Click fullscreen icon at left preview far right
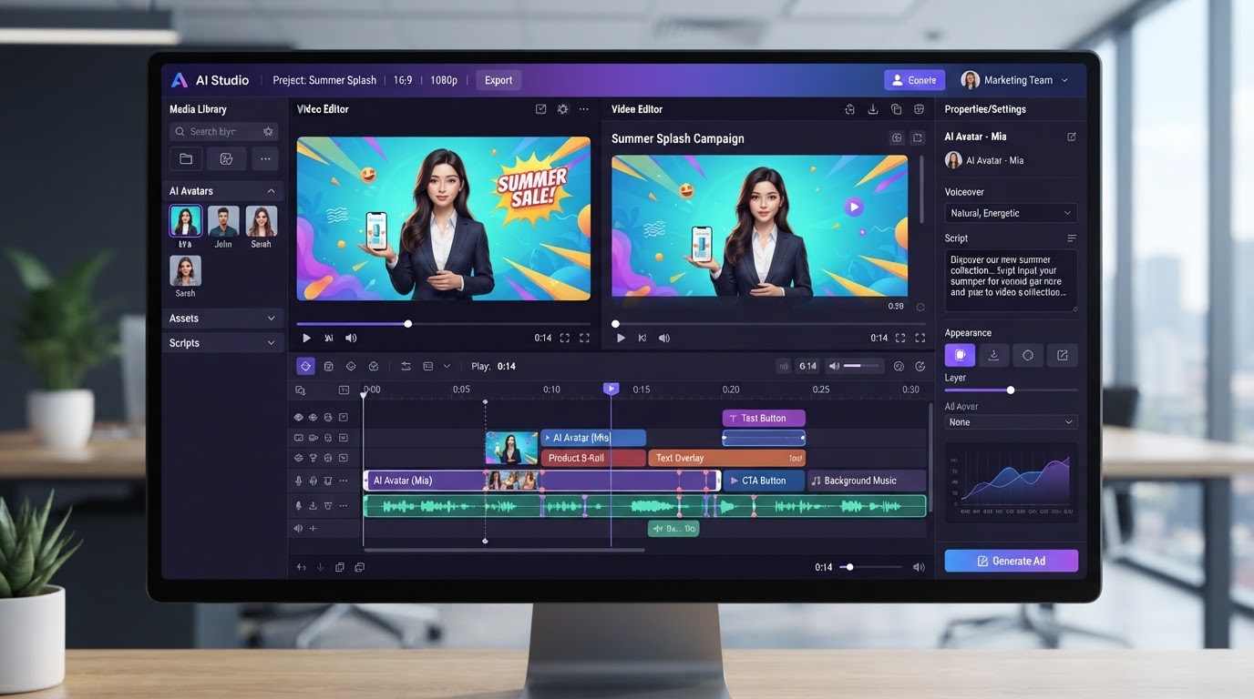Image resolution: width=1254 pixels, height=699 pixels. pos(584,338)
